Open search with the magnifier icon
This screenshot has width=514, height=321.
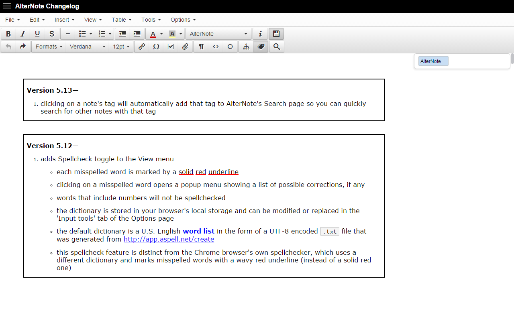point(277,47)
